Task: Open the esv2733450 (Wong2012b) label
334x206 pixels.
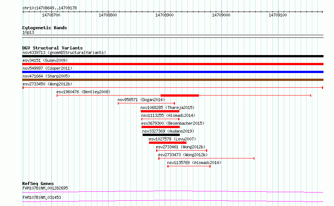Action: tap(47, 84)
